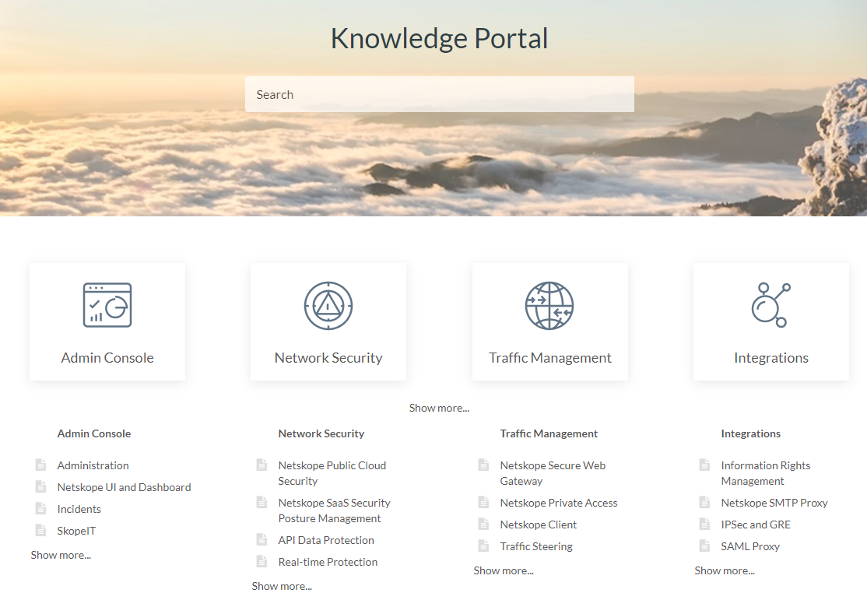This screenshot has width=867, height=614.
Task: Open the Incidents article
Action: click(79, 509)
